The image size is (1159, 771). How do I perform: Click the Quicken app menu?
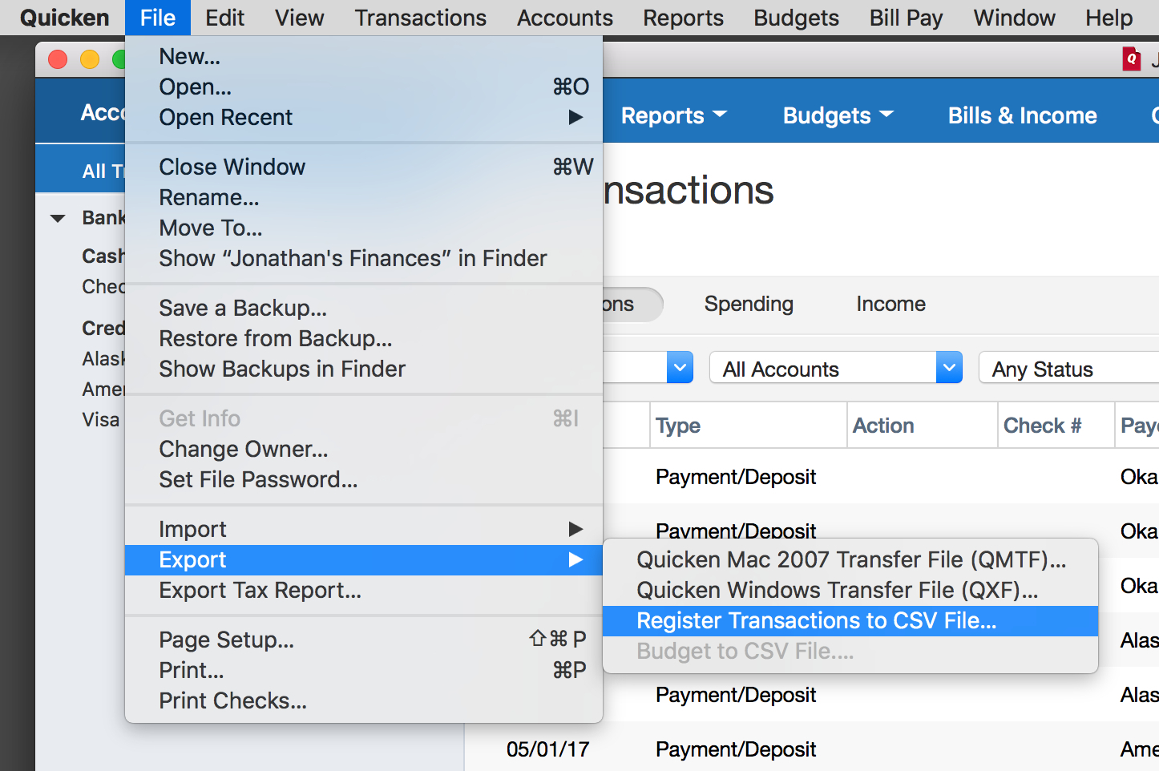click(64, 18)
